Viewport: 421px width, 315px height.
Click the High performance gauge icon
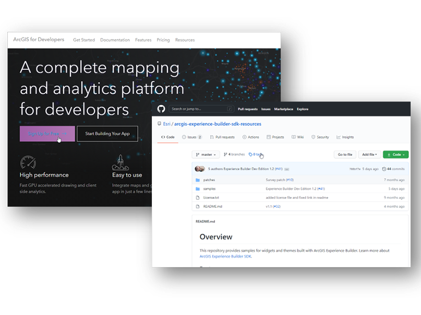coord(28,162)
